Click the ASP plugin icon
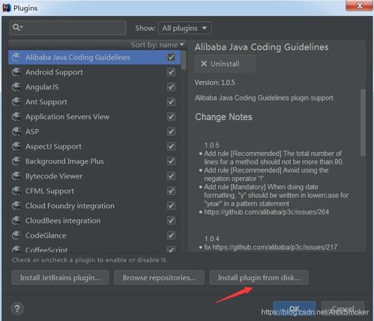Viewport: 374px width, 321px height. pyautogui.click(x=16, y=131)
